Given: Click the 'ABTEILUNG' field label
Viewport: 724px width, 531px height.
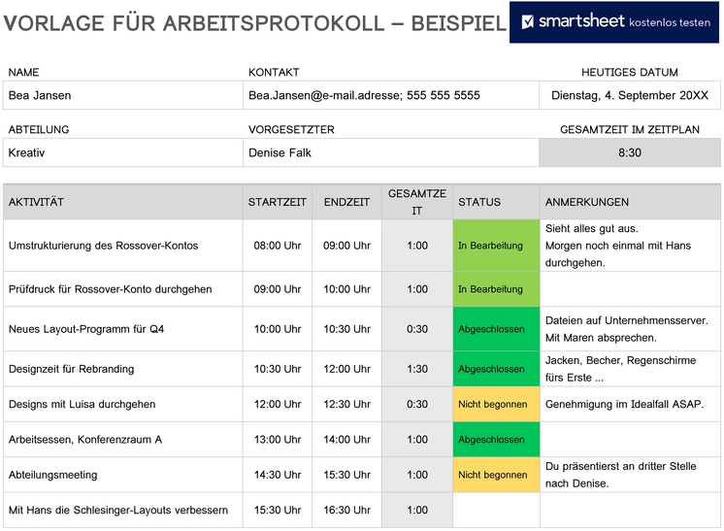Looking at the screenshot, I should [39, 130].
